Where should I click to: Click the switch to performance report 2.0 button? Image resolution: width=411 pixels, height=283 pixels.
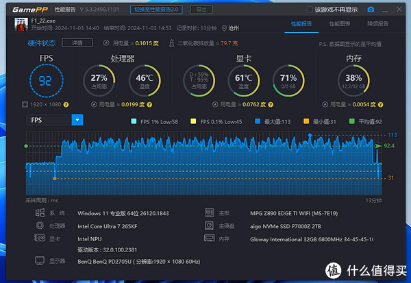coord(156,10)
